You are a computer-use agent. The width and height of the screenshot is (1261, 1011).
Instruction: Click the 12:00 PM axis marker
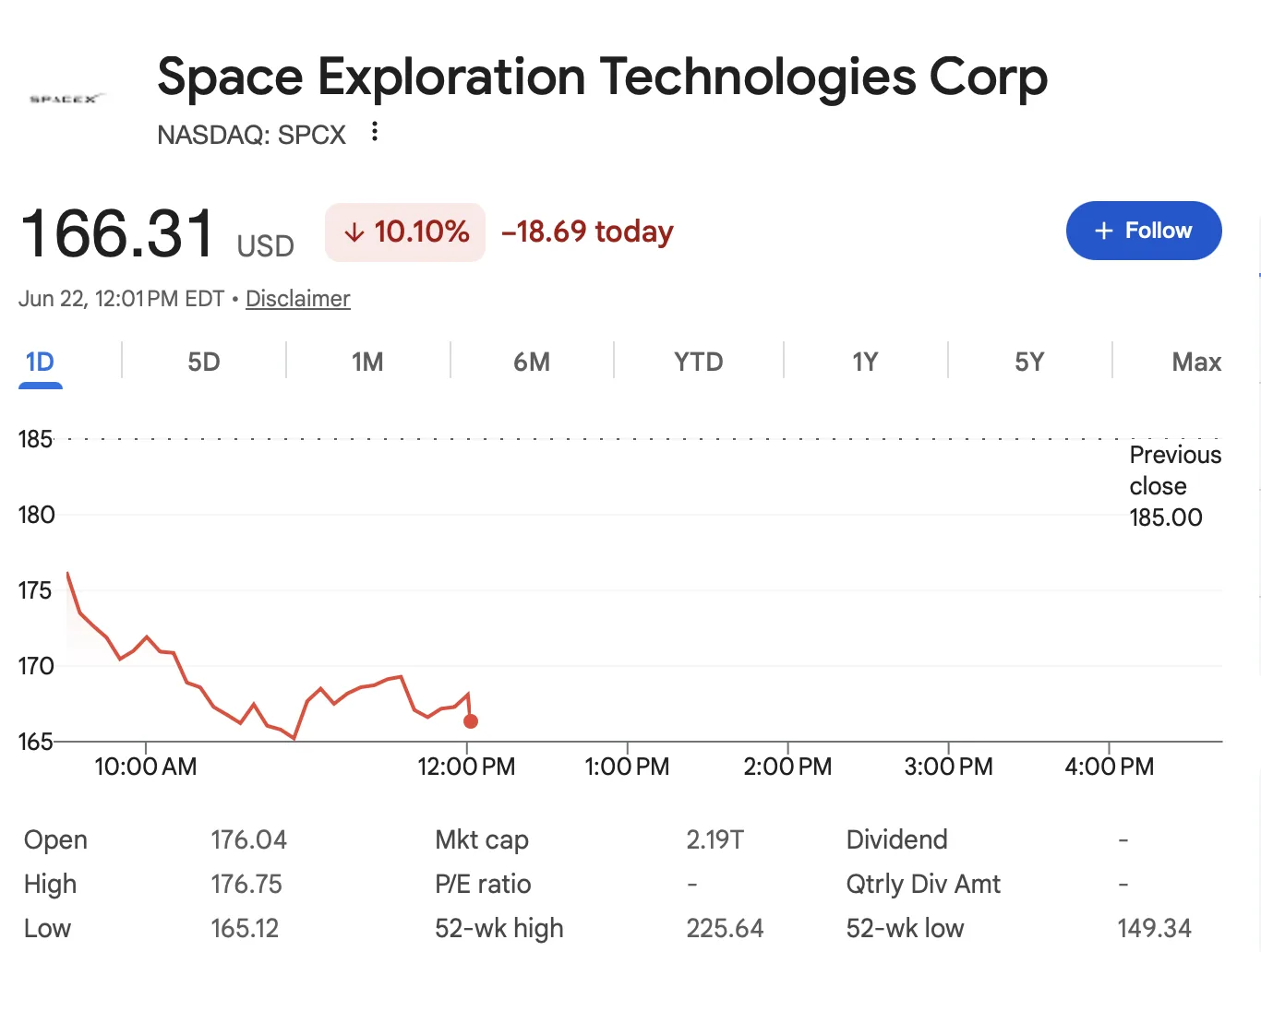466,767
